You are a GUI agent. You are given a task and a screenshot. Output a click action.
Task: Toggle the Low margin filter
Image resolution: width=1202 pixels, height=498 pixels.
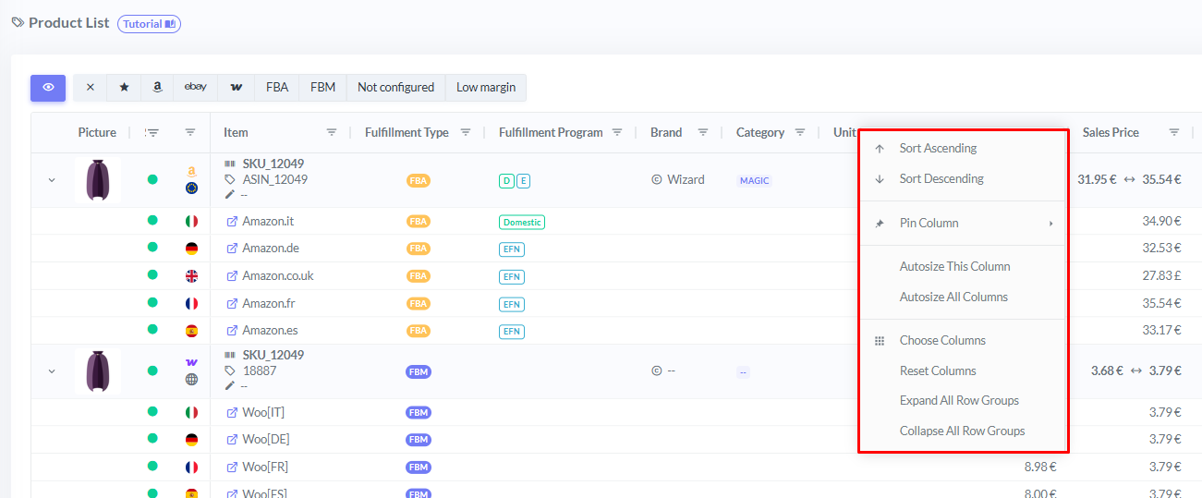click(486, 88)
